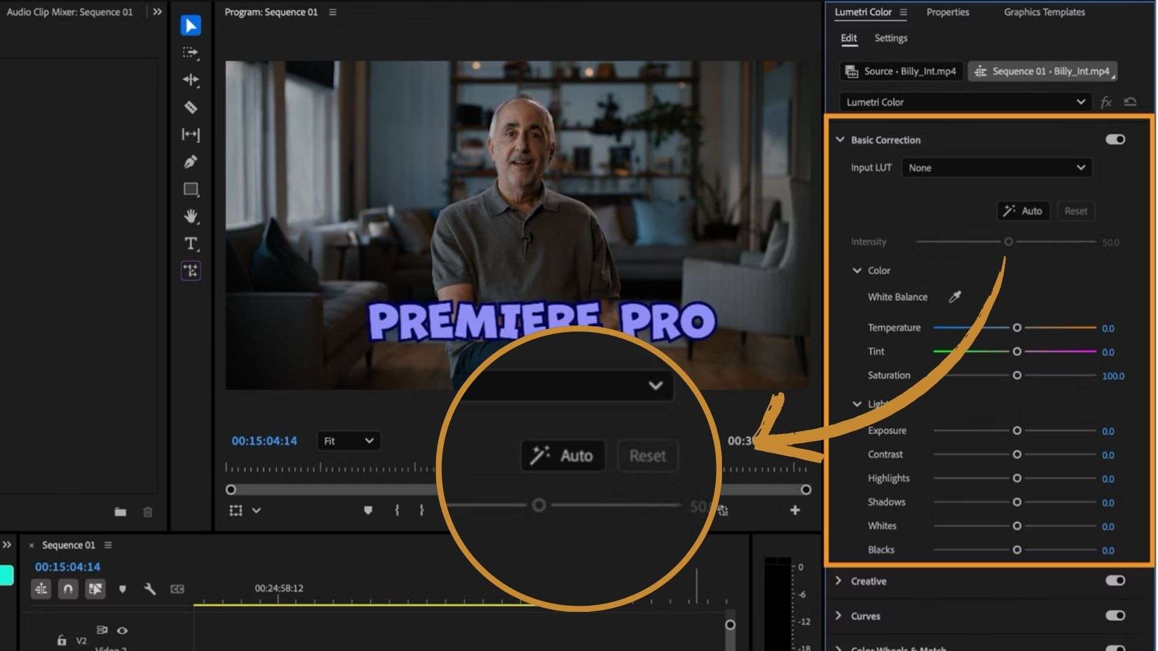Open the Lumetri Color effect dropdown

coord(965,102)
